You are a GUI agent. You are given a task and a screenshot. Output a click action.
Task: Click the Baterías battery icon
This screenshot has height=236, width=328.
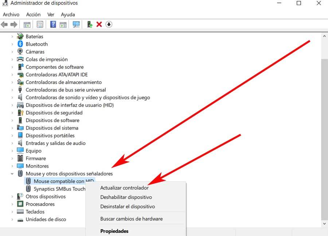pyautogui.click(x=20, y=36)
